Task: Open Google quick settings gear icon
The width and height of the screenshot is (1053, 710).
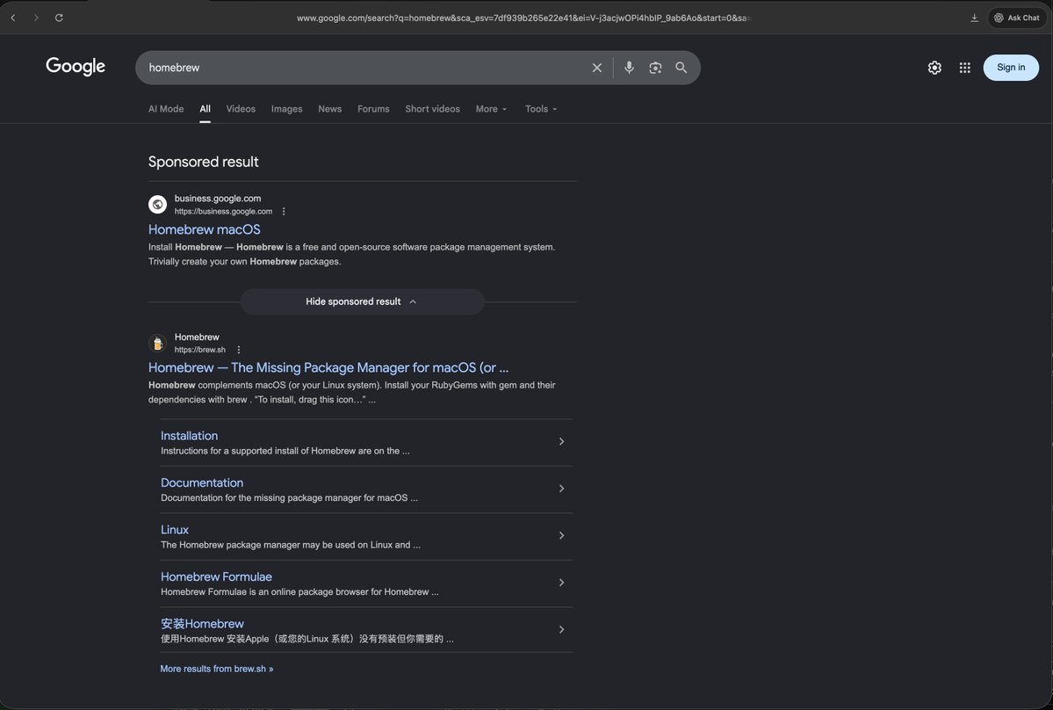Action: coord(934,68)
